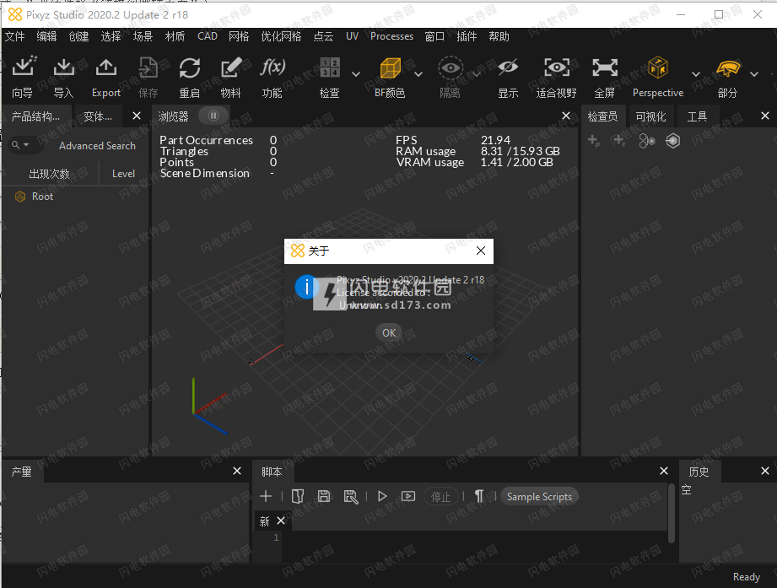777x588 pixels.
Task: Click into the script editor line 1
Action: [475, 537]
